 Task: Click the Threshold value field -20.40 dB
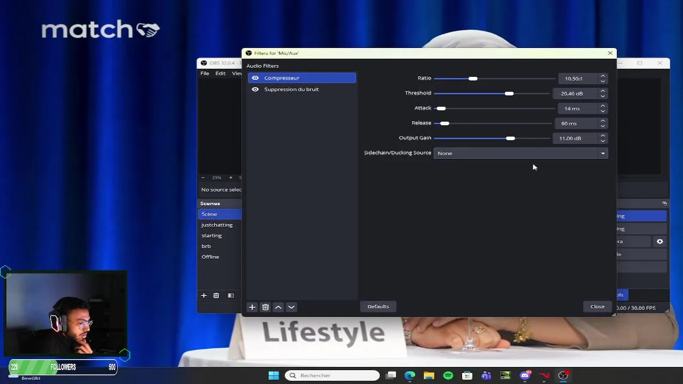[575, 93]
